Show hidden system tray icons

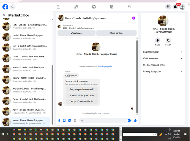166,134
